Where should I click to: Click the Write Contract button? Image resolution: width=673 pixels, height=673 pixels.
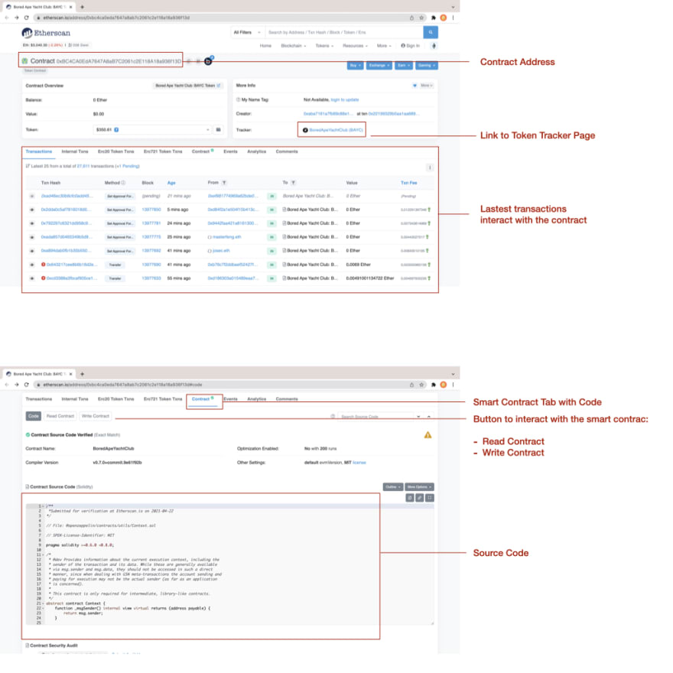(x=96, y=416)
